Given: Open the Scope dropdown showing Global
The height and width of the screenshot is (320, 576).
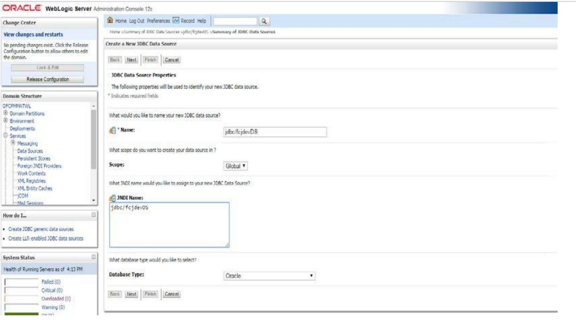Looking at the screenshot, I should [236, 166].
